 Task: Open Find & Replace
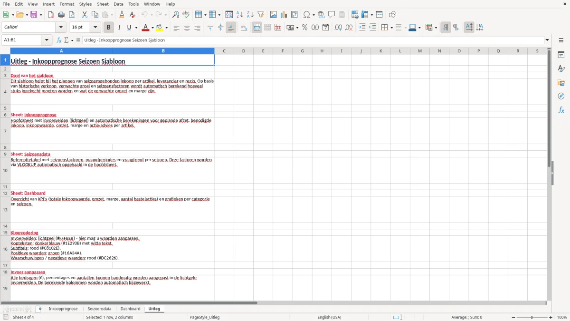176,15
